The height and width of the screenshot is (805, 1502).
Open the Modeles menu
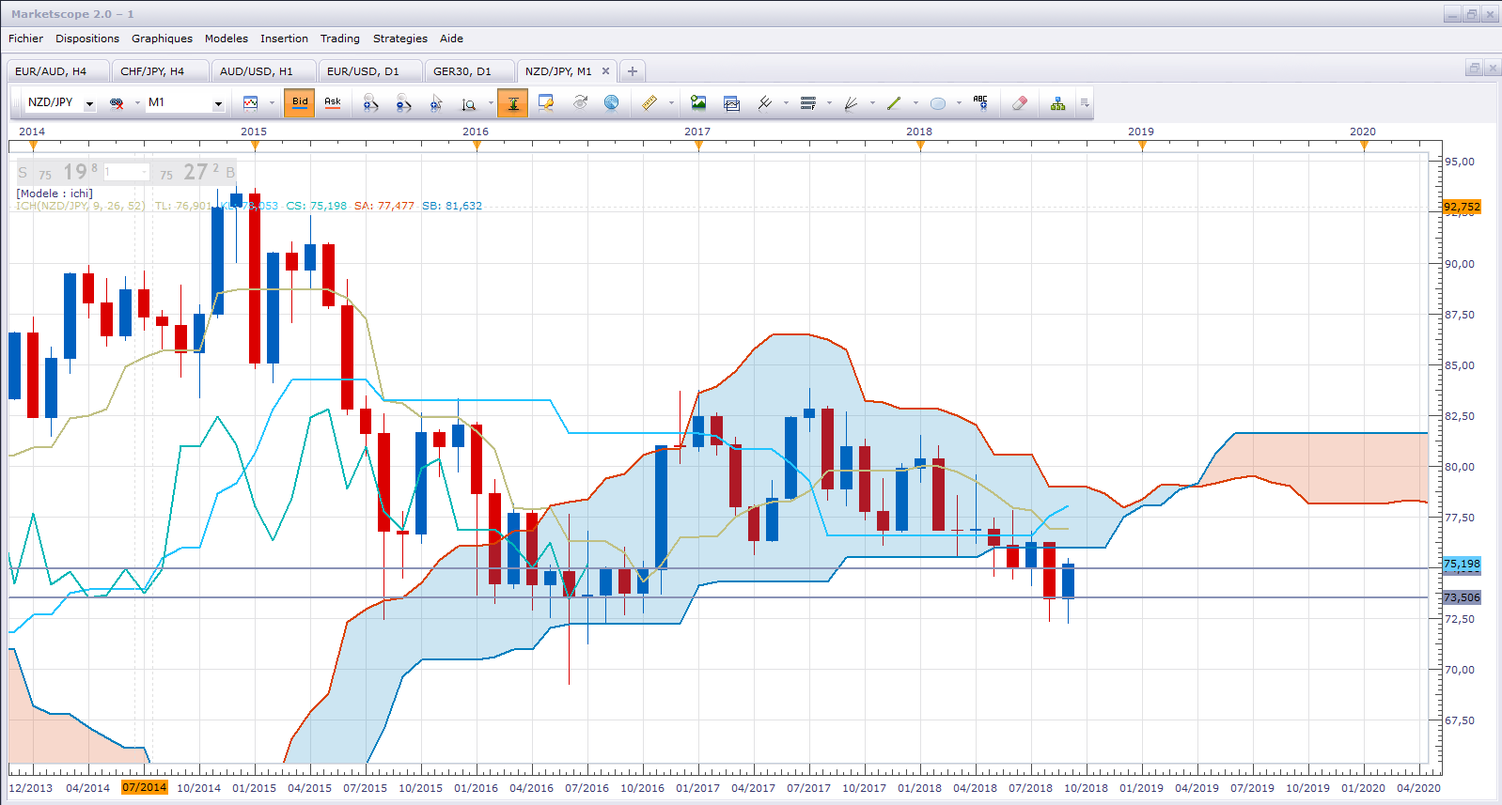tap(227, 39)
